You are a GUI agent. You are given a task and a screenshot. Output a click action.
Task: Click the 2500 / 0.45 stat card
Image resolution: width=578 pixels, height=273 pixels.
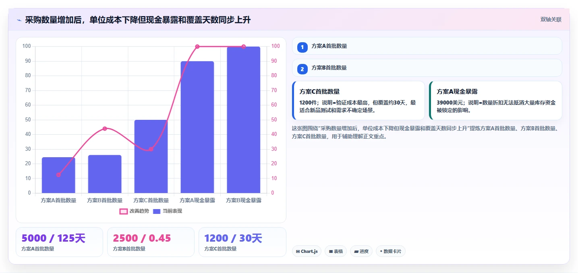(x=151, y=242)
